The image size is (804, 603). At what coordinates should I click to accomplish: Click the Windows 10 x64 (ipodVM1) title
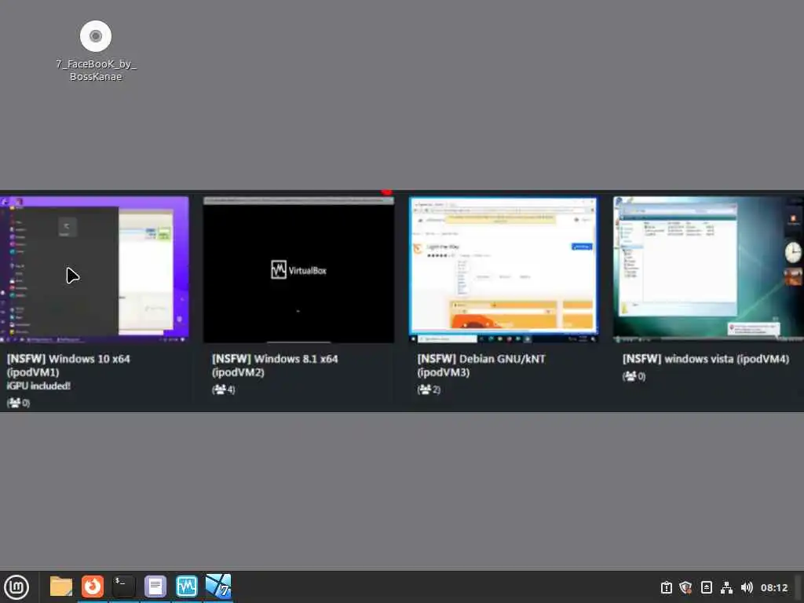coord(68,366)
